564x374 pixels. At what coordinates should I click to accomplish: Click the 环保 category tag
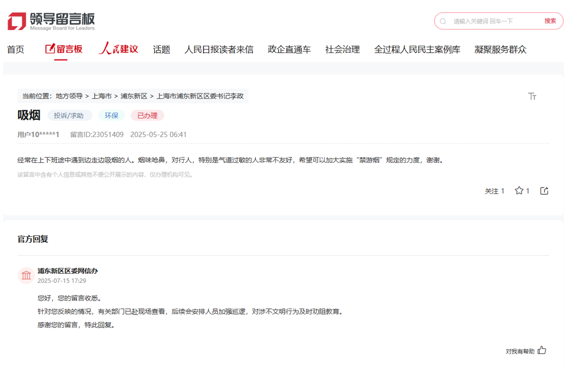click(x=111, y=116)
